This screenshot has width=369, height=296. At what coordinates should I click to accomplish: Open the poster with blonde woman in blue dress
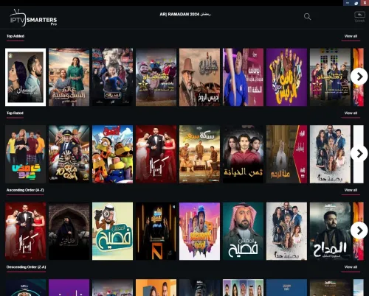click(x=113, y=77)
